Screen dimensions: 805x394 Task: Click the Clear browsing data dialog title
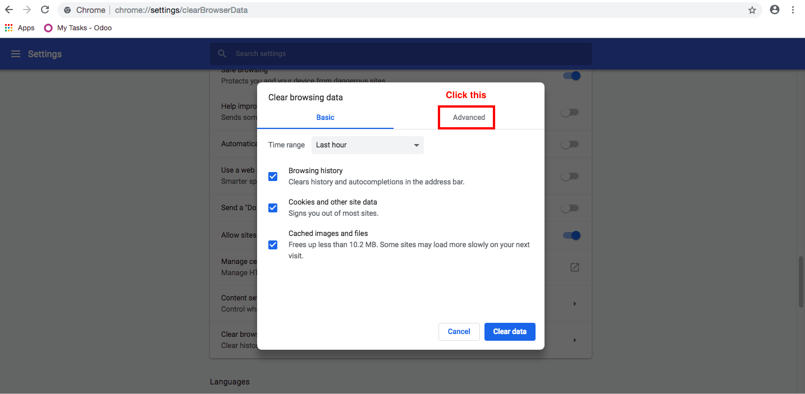305,98
